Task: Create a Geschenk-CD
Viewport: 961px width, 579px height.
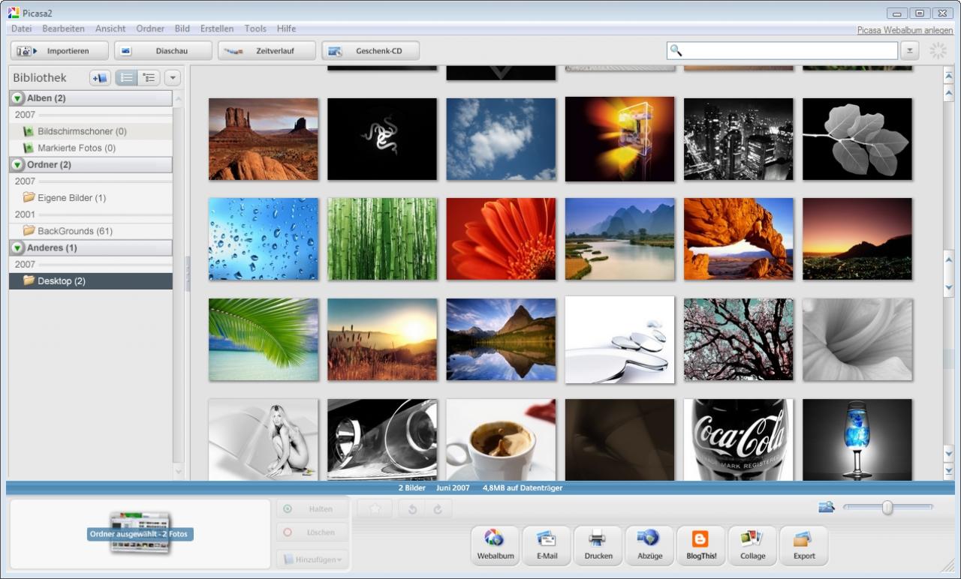Action: tap(370, 51)
